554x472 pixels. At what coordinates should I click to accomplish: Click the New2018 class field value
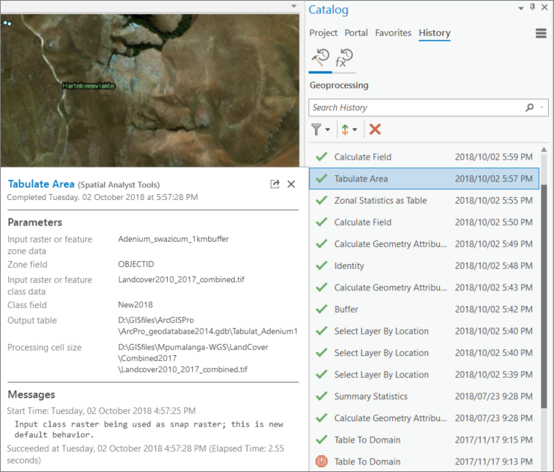point(135,304)
